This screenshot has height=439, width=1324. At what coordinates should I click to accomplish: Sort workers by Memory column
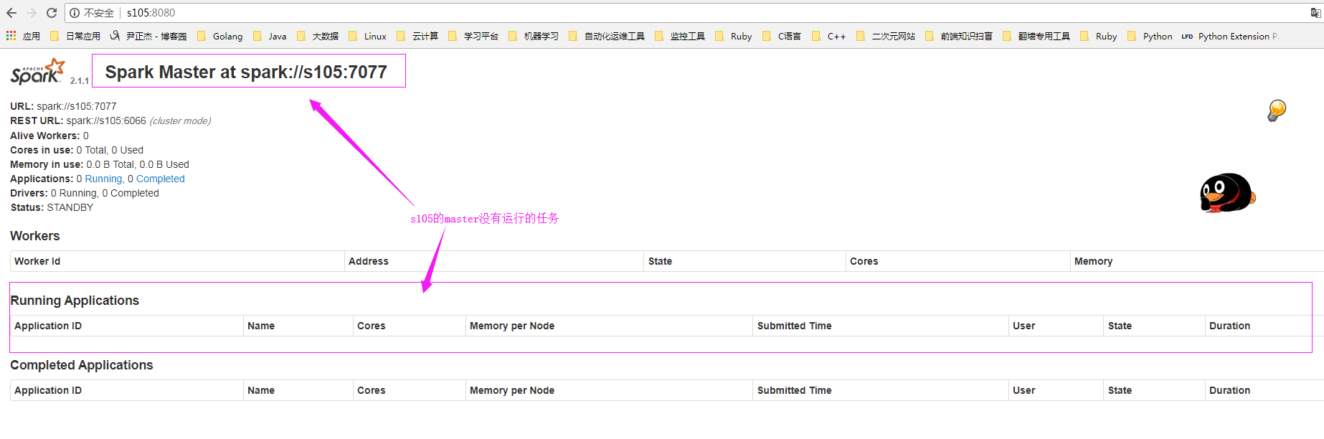coord(1093,261)
